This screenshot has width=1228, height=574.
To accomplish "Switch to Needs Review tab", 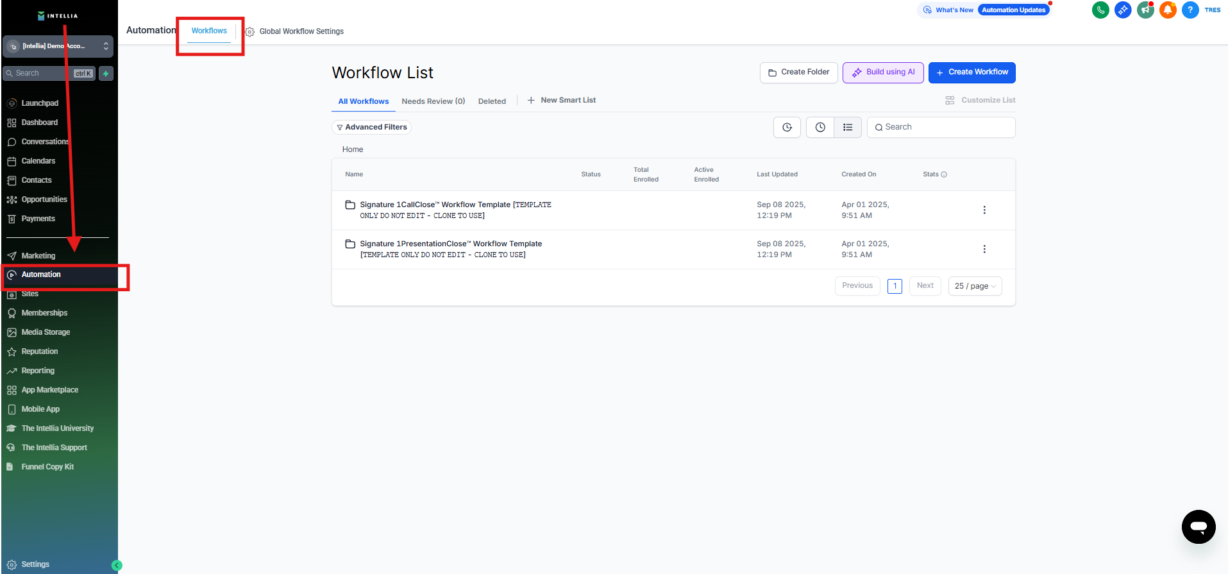I will (x=433, y=101).
